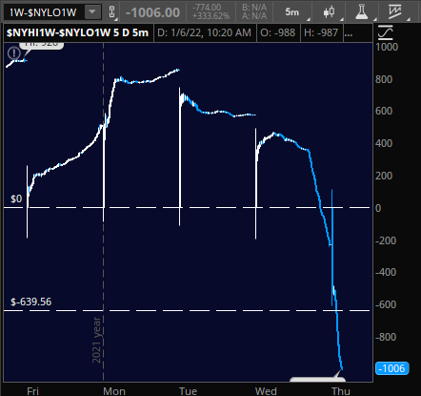Click the -1006 current price bubble
The image size is (421, 396).
click(x=392, y=368)
